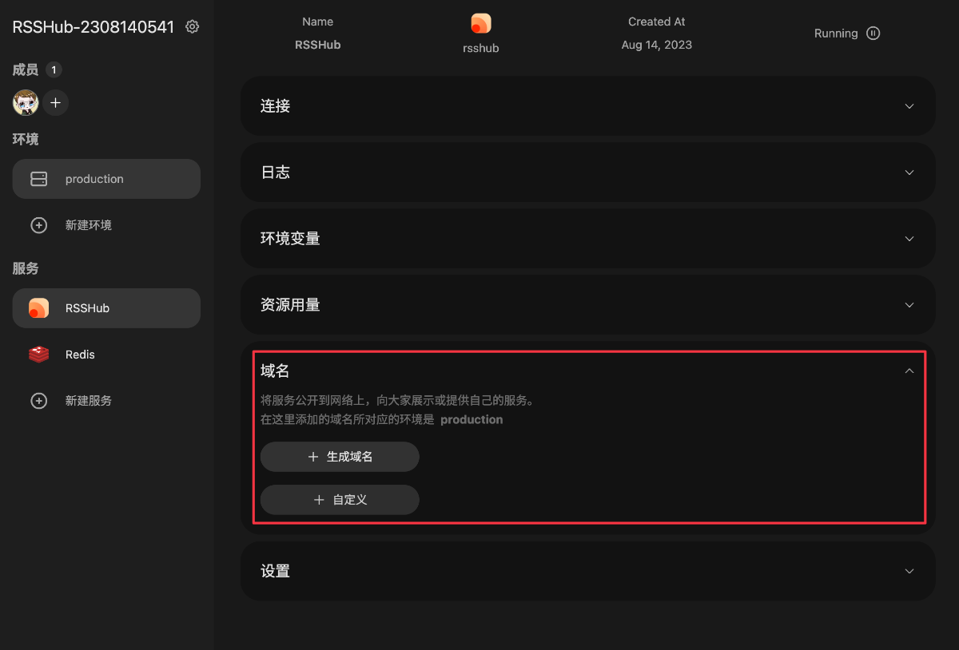Expand the 日志 section chevron
959x650 pixels.
909,172
